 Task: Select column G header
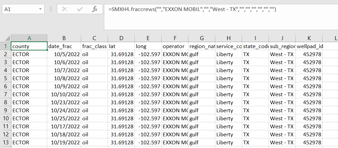[202, 38]
